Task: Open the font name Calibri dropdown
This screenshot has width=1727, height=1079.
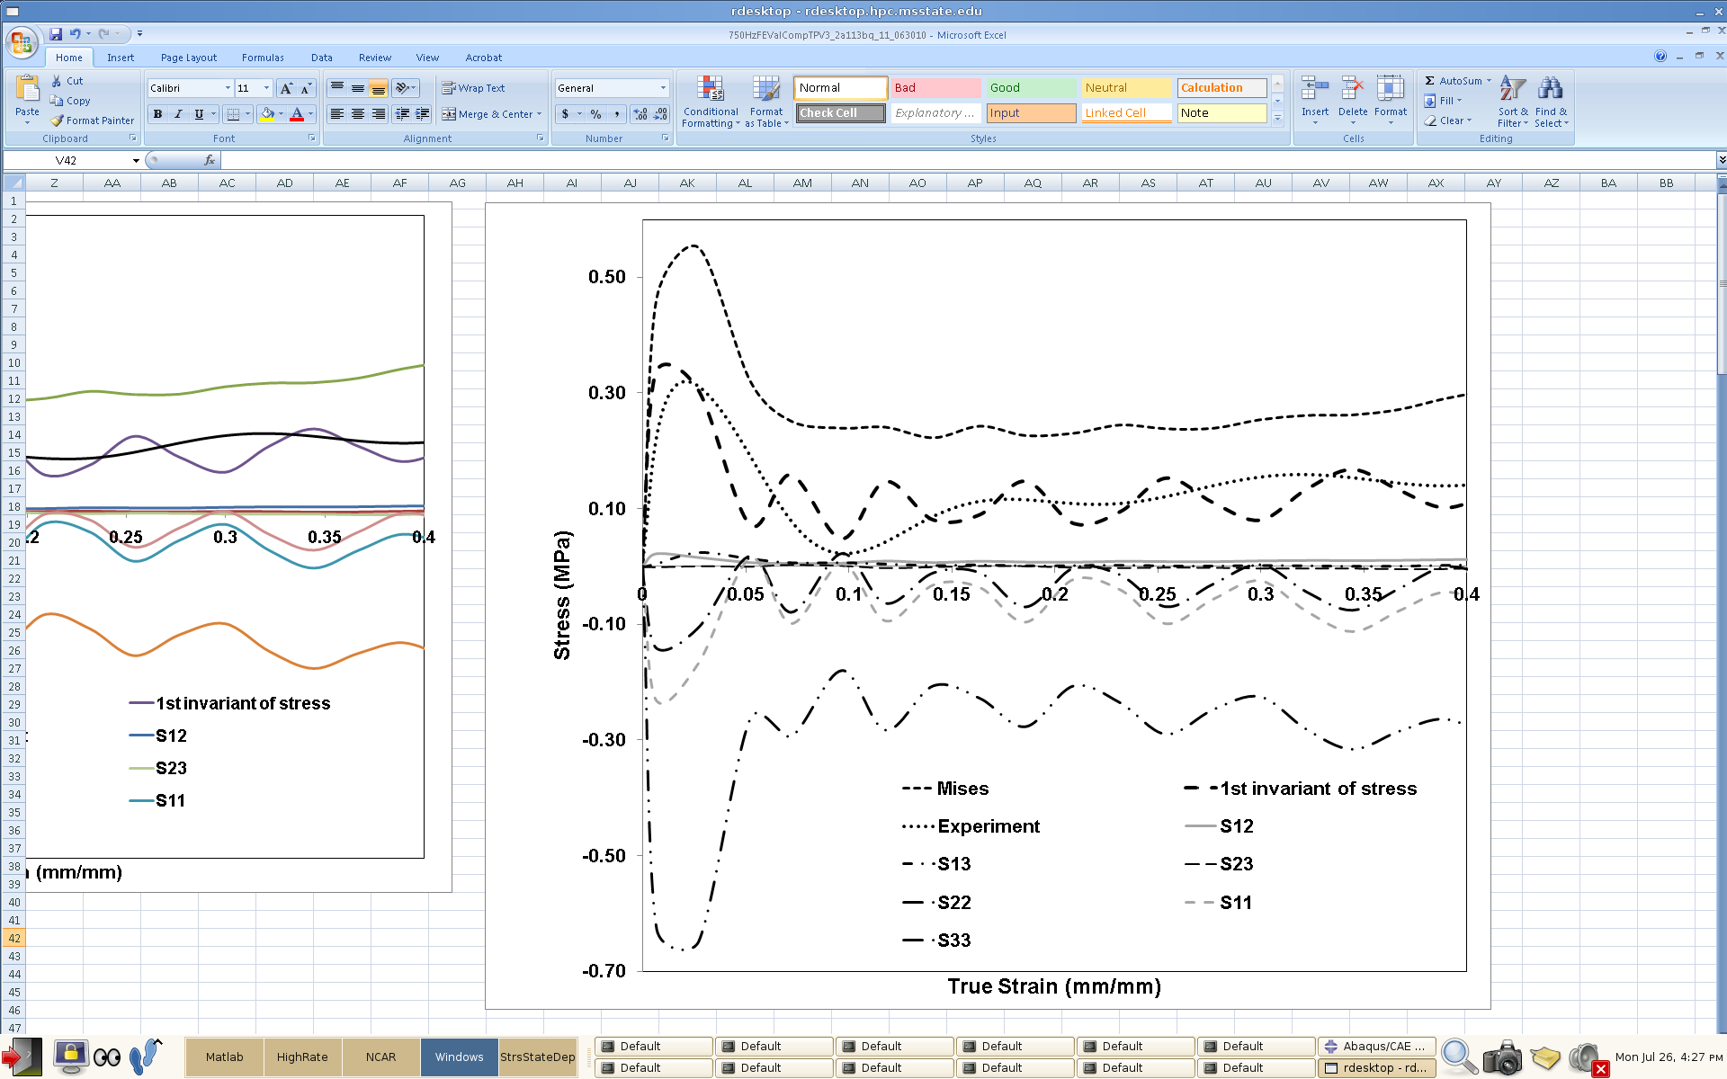Action: click(x=228, y=88)
